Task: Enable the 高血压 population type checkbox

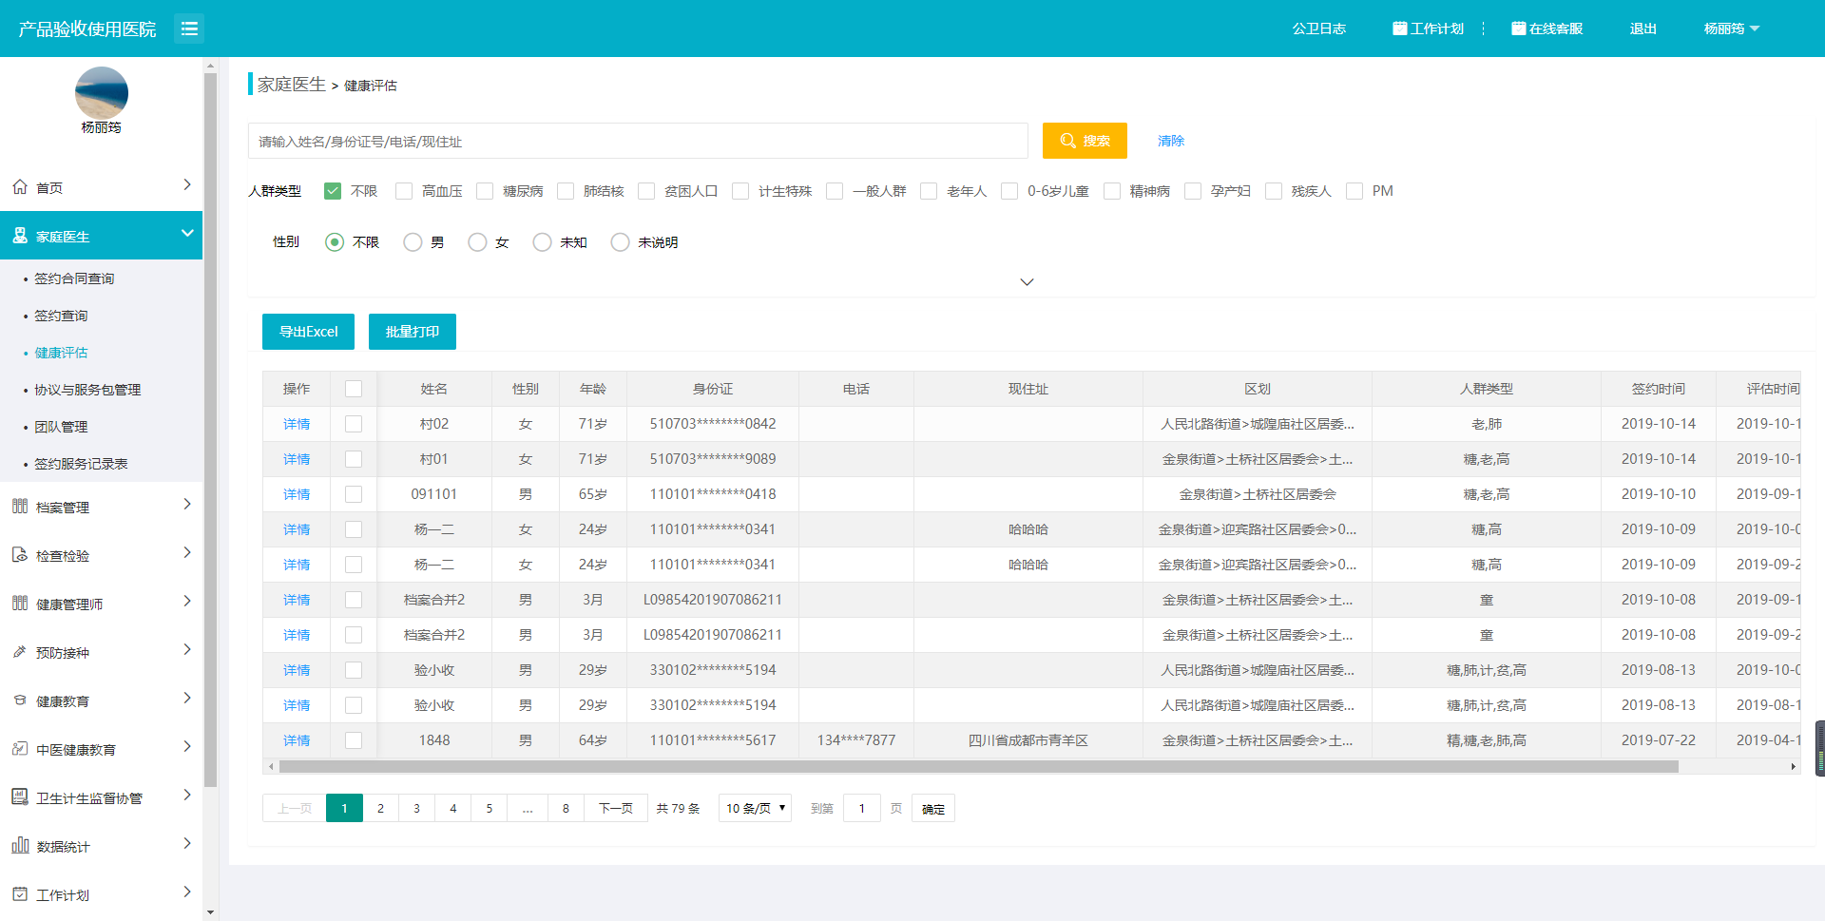Action: 404,191
